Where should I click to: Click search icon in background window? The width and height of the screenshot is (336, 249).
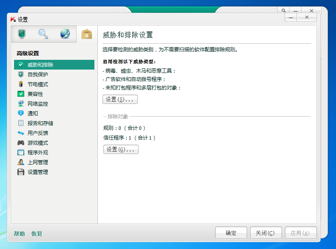pyautogui.click(x=284, y=11)
